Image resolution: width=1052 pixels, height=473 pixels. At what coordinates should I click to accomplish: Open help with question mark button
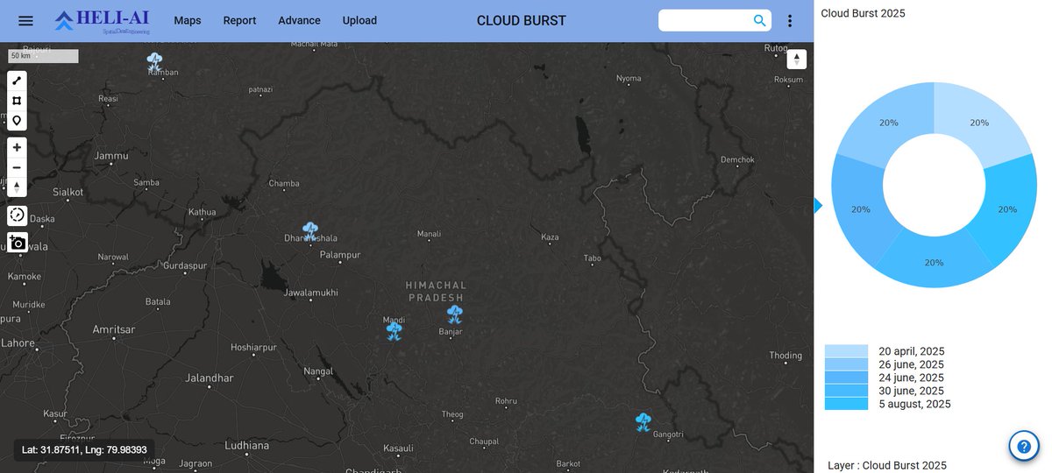pyautogui.click(x=1023, y=446)
